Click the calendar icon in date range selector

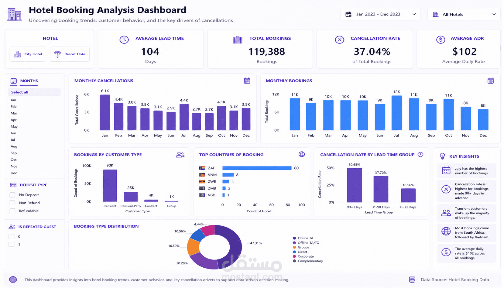point(348,14)
